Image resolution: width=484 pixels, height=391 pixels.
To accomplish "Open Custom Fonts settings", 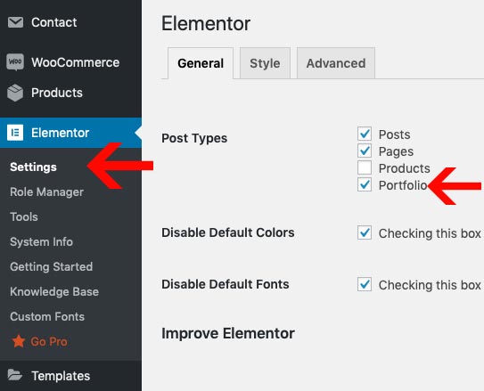I will click(47, 317).
